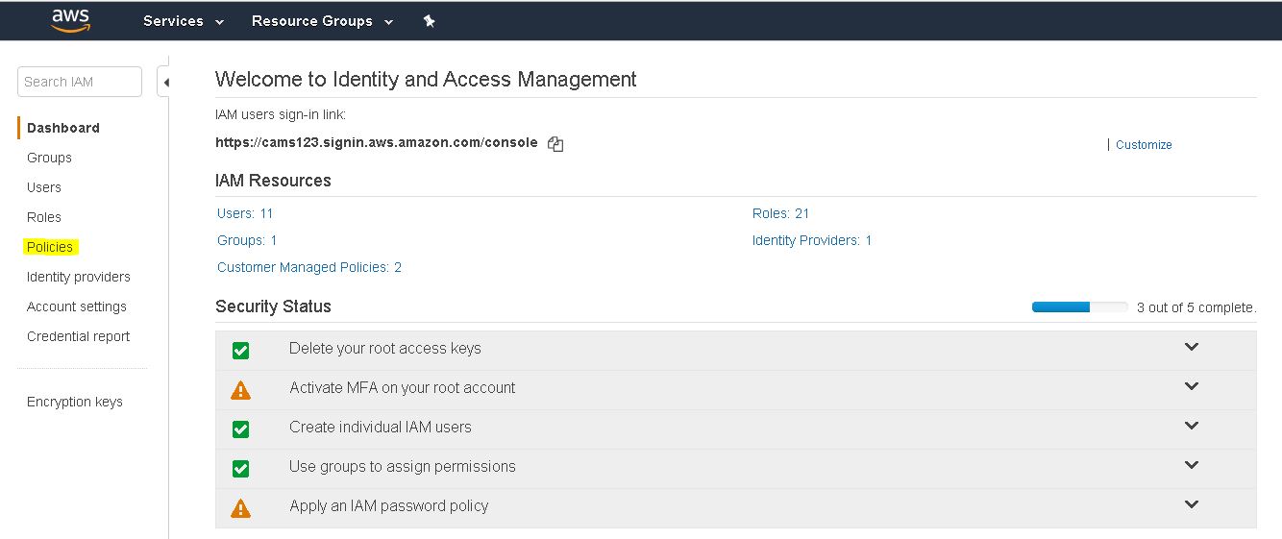Open the Resource Groups menu
1282x539 pixels.
pos(322,21)
